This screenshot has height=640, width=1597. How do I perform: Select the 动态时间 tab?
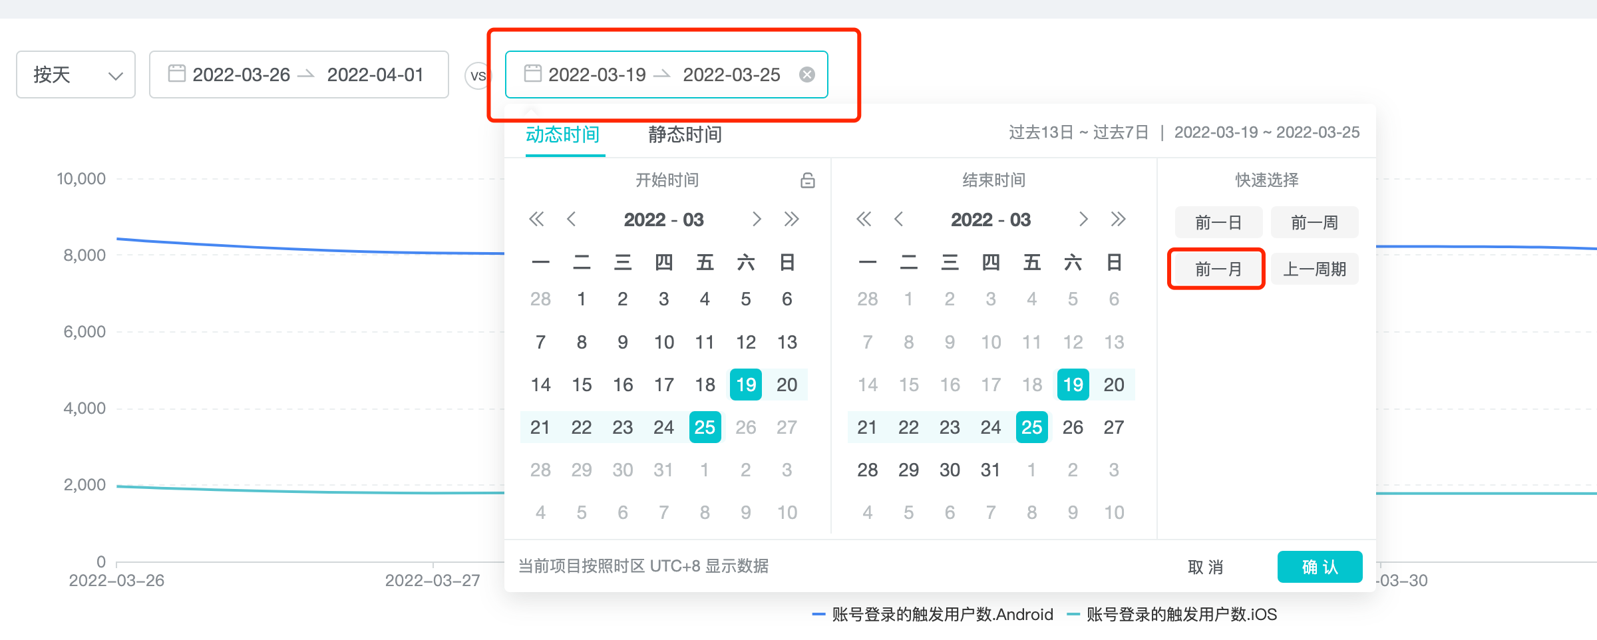coord(563,135)
